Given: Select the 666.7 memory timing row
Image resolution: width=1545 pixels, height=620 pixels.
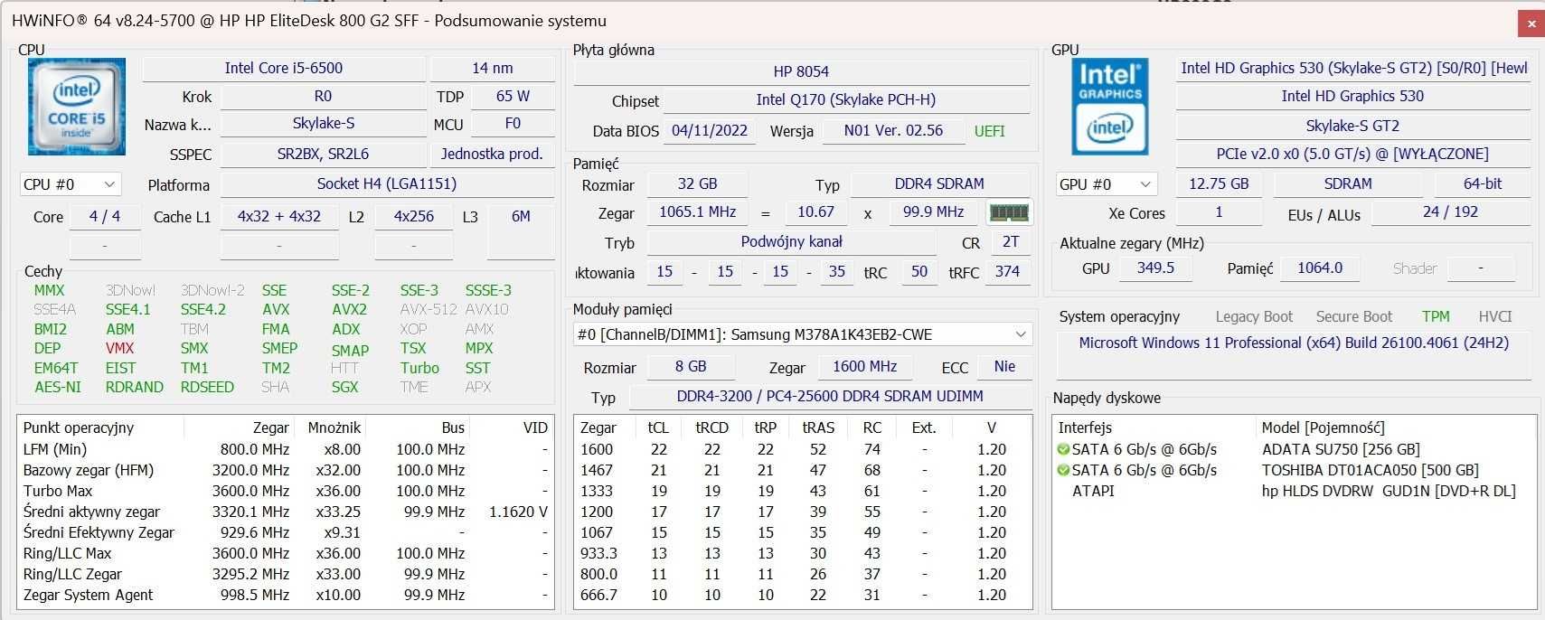Looking at the screenshot, I should 803,595.
